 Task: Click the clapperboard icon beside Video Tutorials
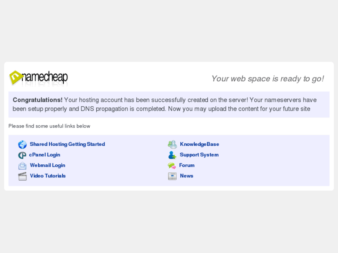(x=22, y=176)
